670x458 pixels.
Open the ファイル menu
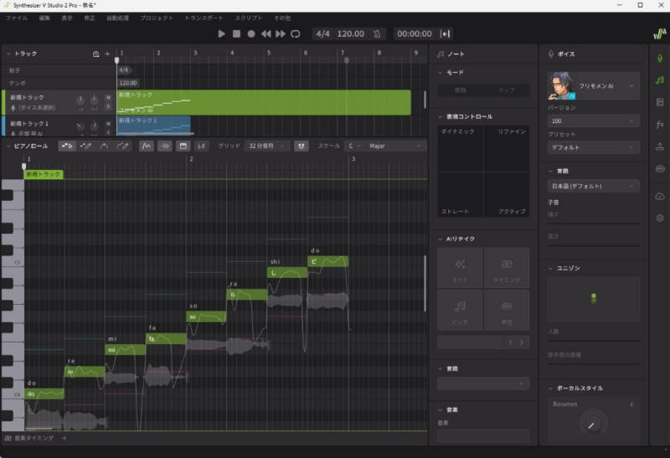click(x=16, y=18)
